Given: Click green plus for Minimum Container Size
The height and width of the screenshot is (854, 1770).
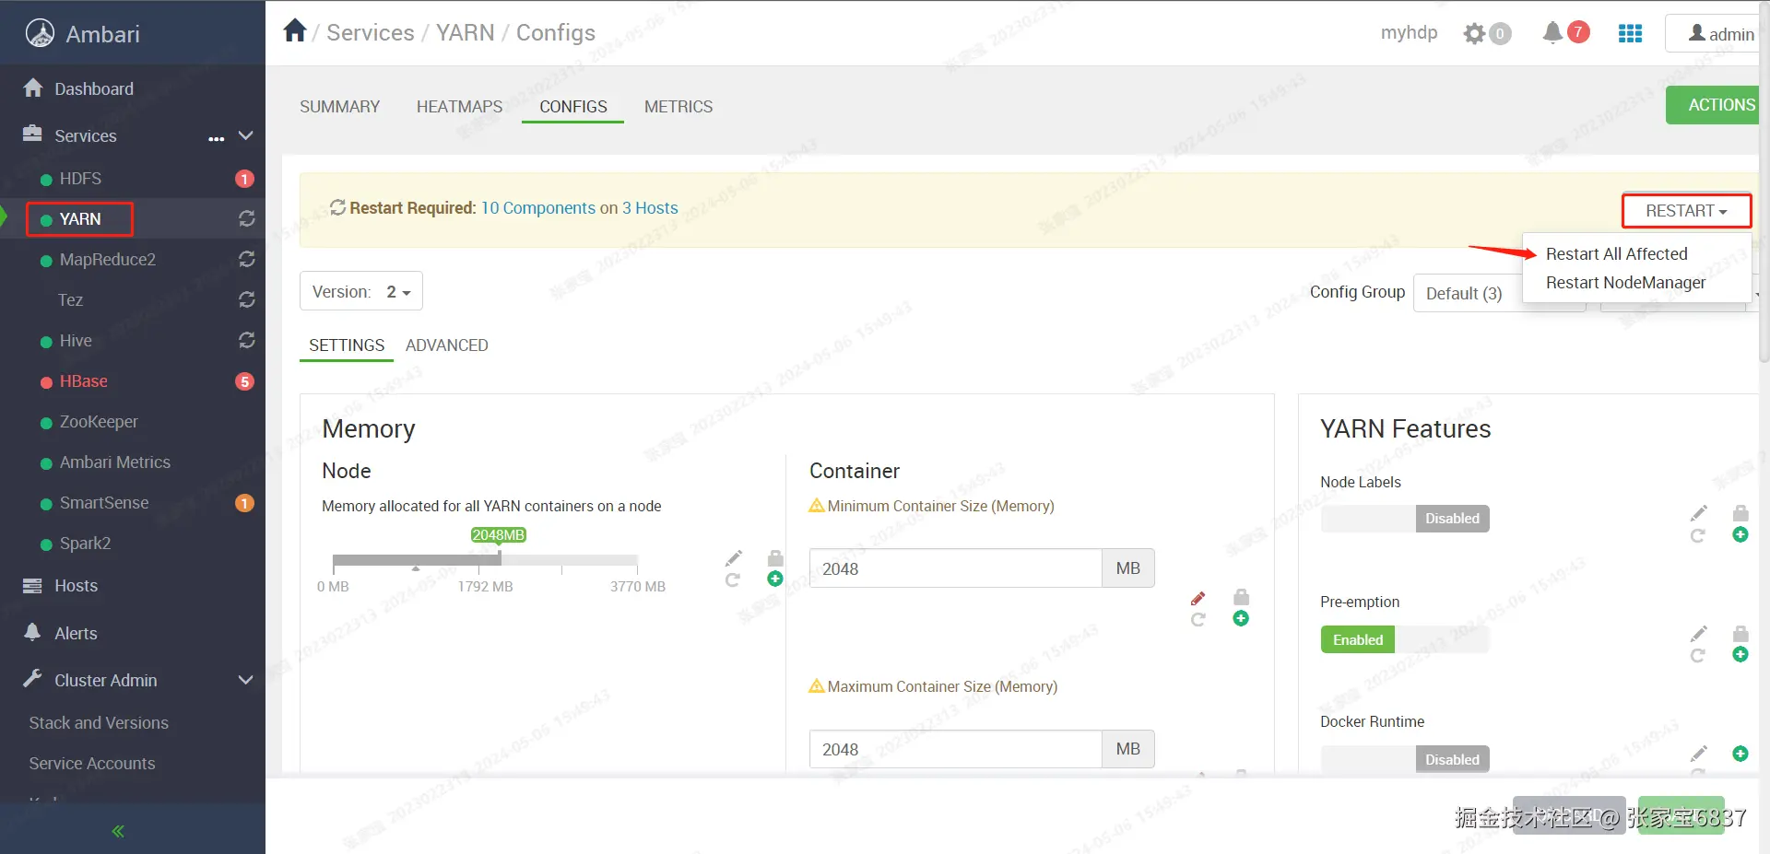Looking at the screenshot, I should point(1241,619).
